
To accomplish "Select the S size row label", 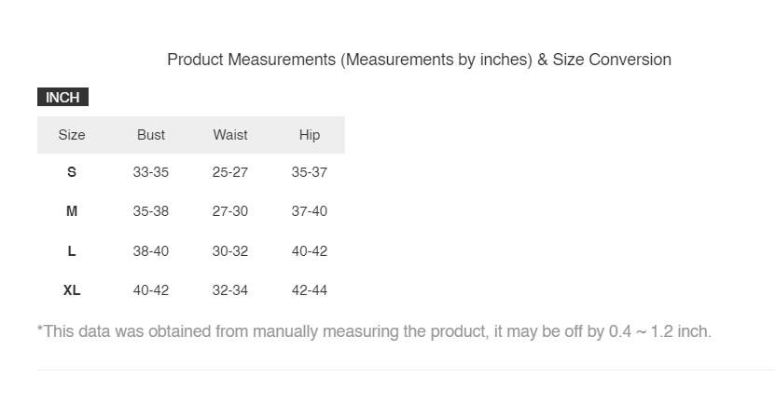I will (x=72, y=172).
